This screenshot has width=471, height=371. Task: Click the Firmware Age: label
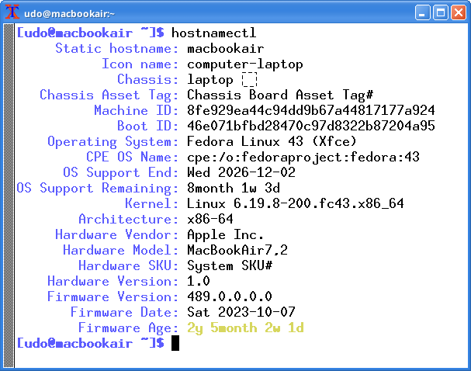coord(129,328)
